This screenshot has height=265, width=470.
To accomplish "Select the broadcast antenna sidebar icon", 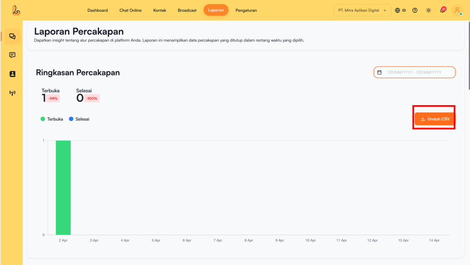I will click(12, 93).
